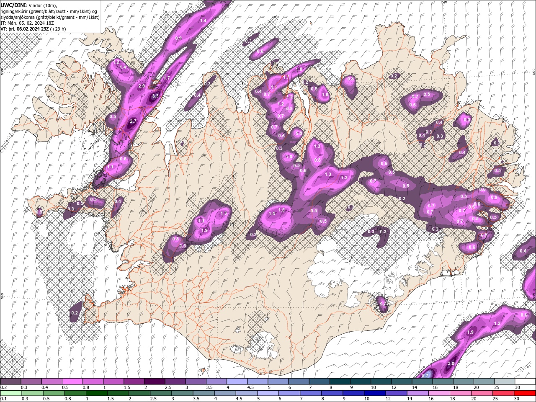This screenshot has height=402, width=536.
Task: Click the 1.0 value in the central-north purple area
Action: click(289, 157)
